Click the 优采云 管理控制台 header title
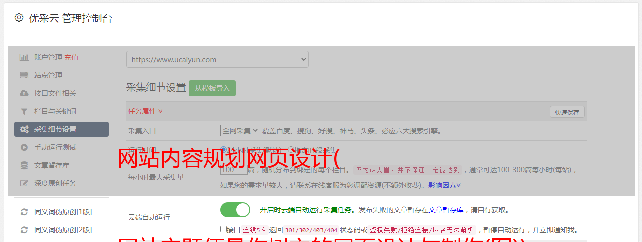Image resolution: width=642 pixels, height=242 pixels. [70, 18]
